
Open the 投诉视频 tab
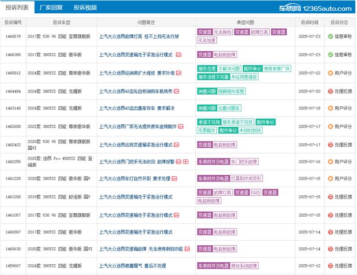pos(85,8)
